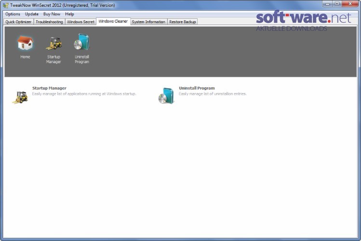Viewport: 361px width, 241px height.
Task: Click 'Easily manage list of uninstallion entries' text
Action: [x=213, y=94]
